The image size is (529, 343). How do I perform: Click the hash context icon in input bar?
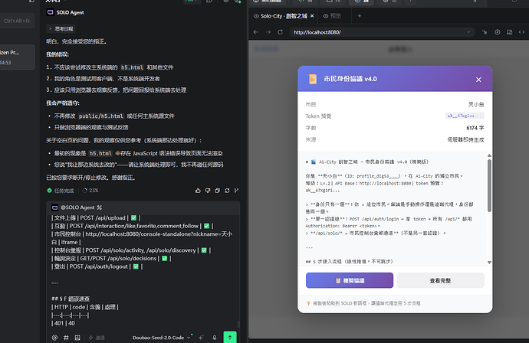66,338
